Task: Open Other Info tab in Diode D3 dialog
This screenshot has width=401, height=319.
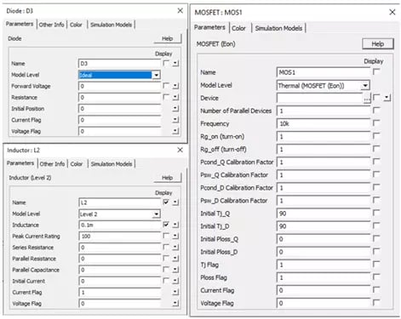Action: pos(51,25)
